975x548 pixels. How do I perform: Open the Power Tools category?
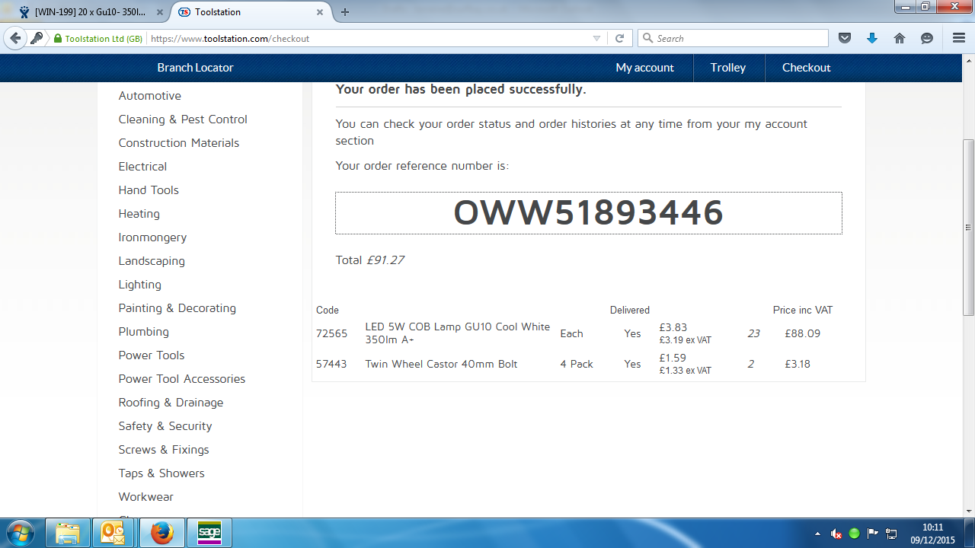coord(152,355)
